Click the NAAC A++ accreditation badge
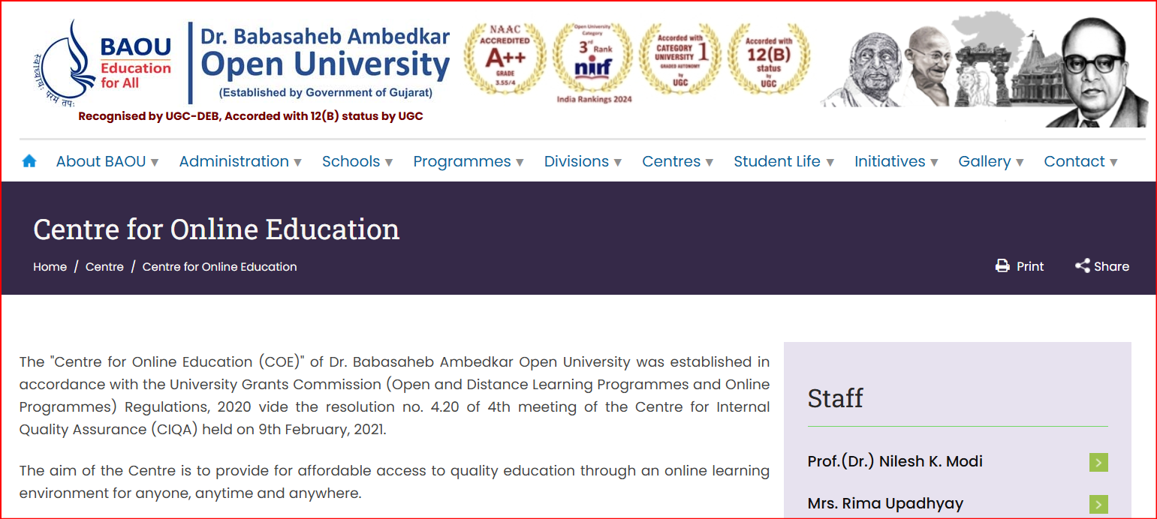The width and height of the screenshot is (1157, 519). pyautogui.click(x=505, y=59)
